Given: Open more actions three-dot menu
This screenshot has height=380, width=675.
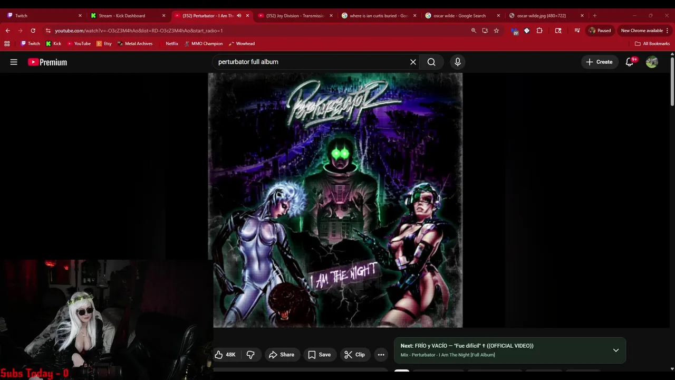Looking at the screenshot, I should click(x=381, y=355).
